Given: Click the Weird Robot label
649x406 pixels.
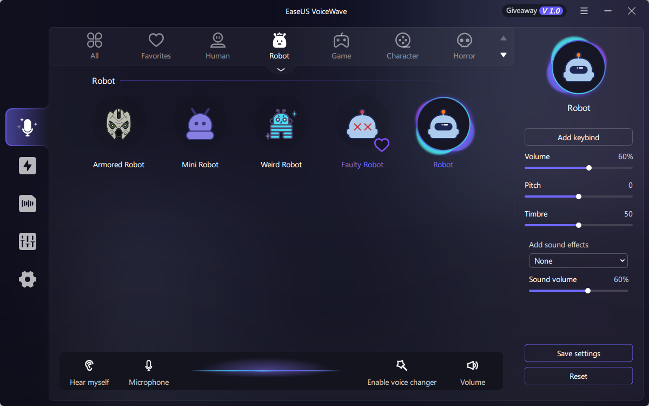Looking at the screenshot, I should click(281, 165).
